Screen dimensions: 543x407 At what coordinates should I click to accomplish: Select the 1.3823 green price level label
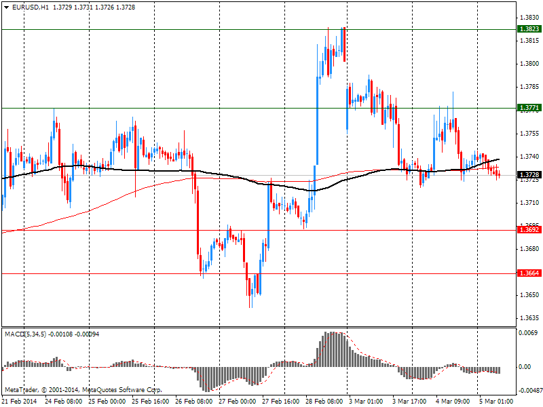tap(529, 29)
